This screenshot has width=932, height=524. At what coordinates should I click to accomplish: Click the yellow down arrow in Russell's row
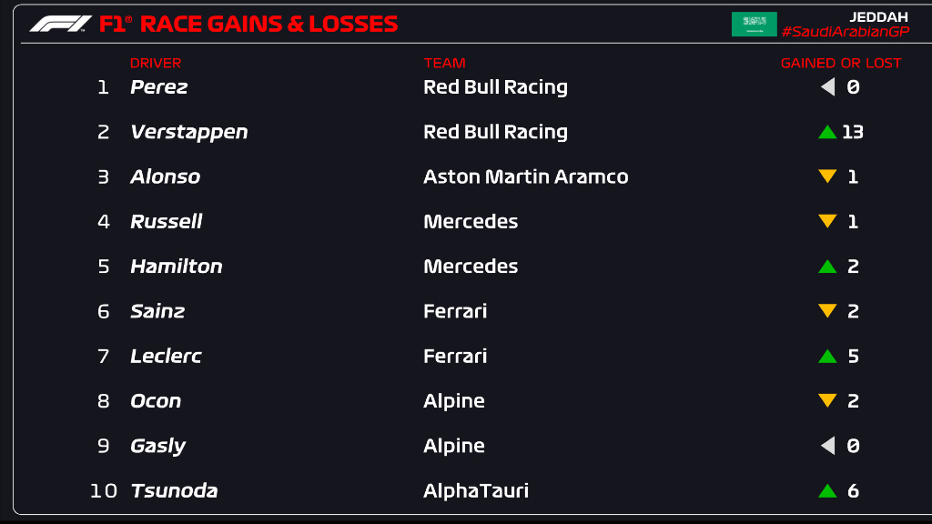pos(826,221)
